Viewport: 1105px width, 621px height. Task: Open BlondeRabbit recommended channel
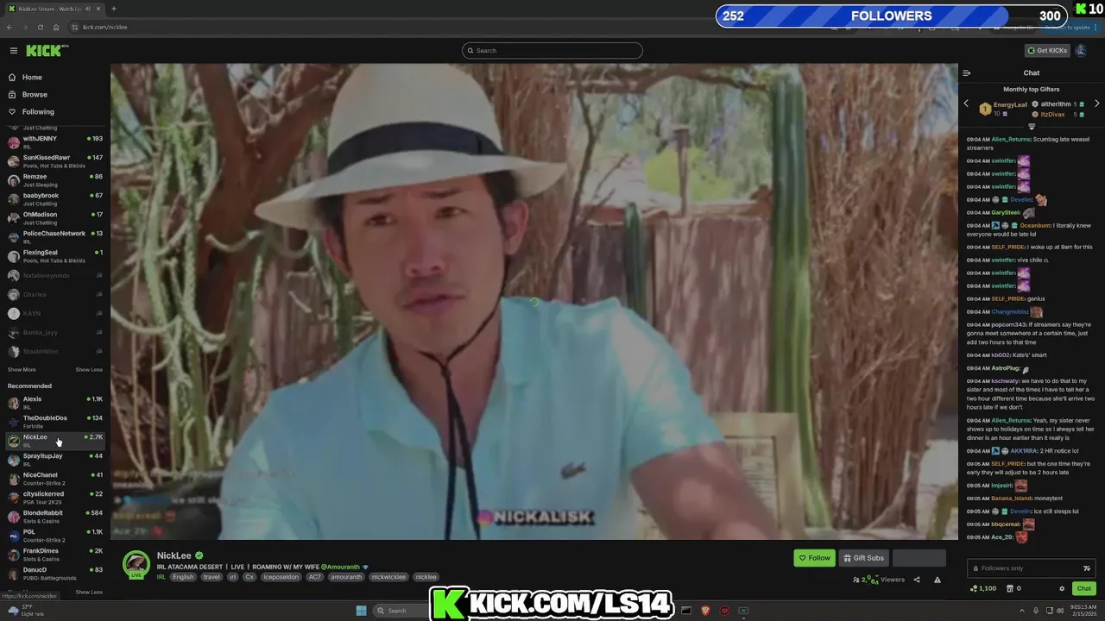pyautogui.click(x=55, y=517)
